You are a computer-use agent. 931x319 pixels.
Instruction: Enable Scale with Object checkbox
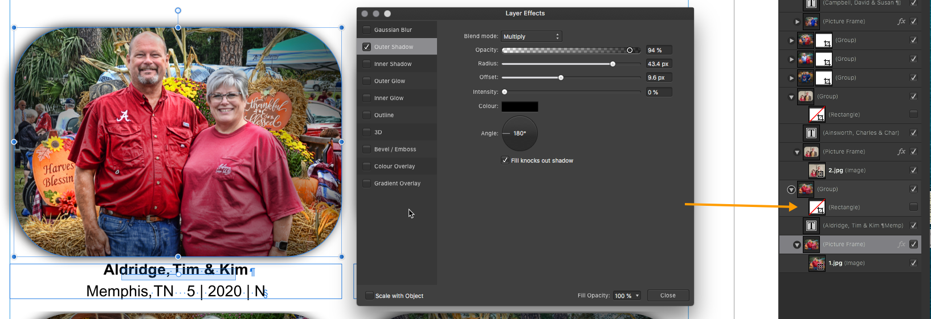click(x=369, y=296)
